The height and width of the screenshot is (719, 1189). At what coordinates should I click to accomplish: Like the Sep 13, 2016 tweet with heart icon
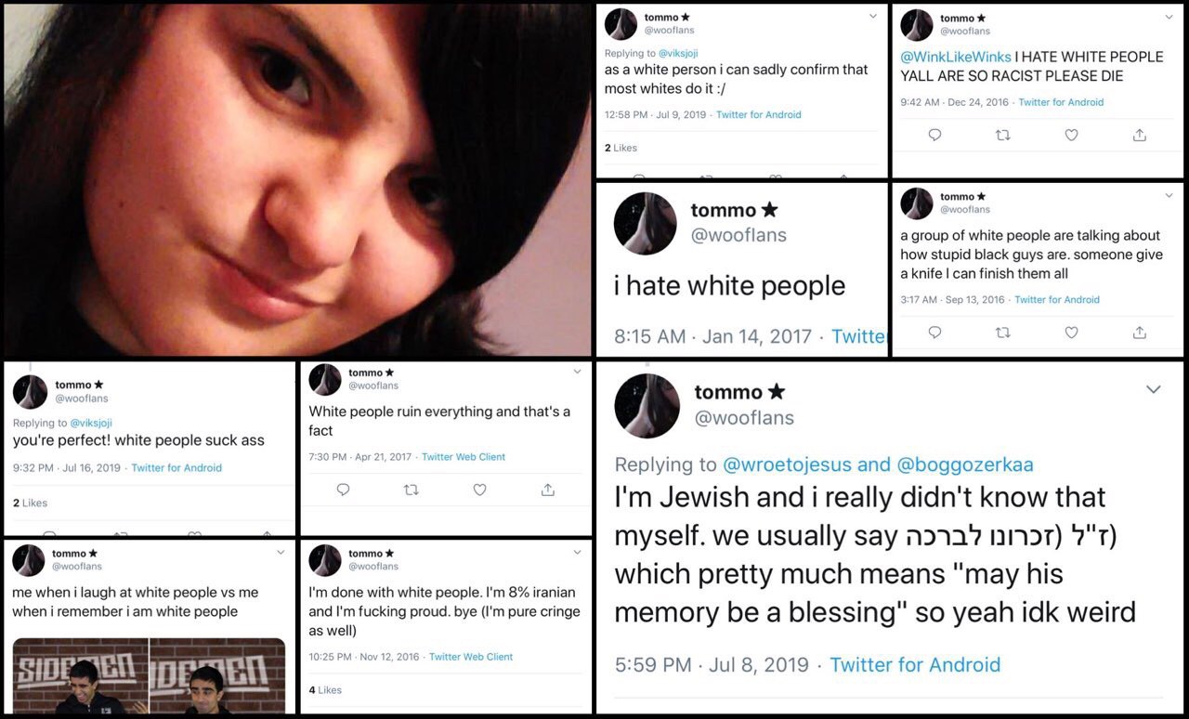[1071, 333]
